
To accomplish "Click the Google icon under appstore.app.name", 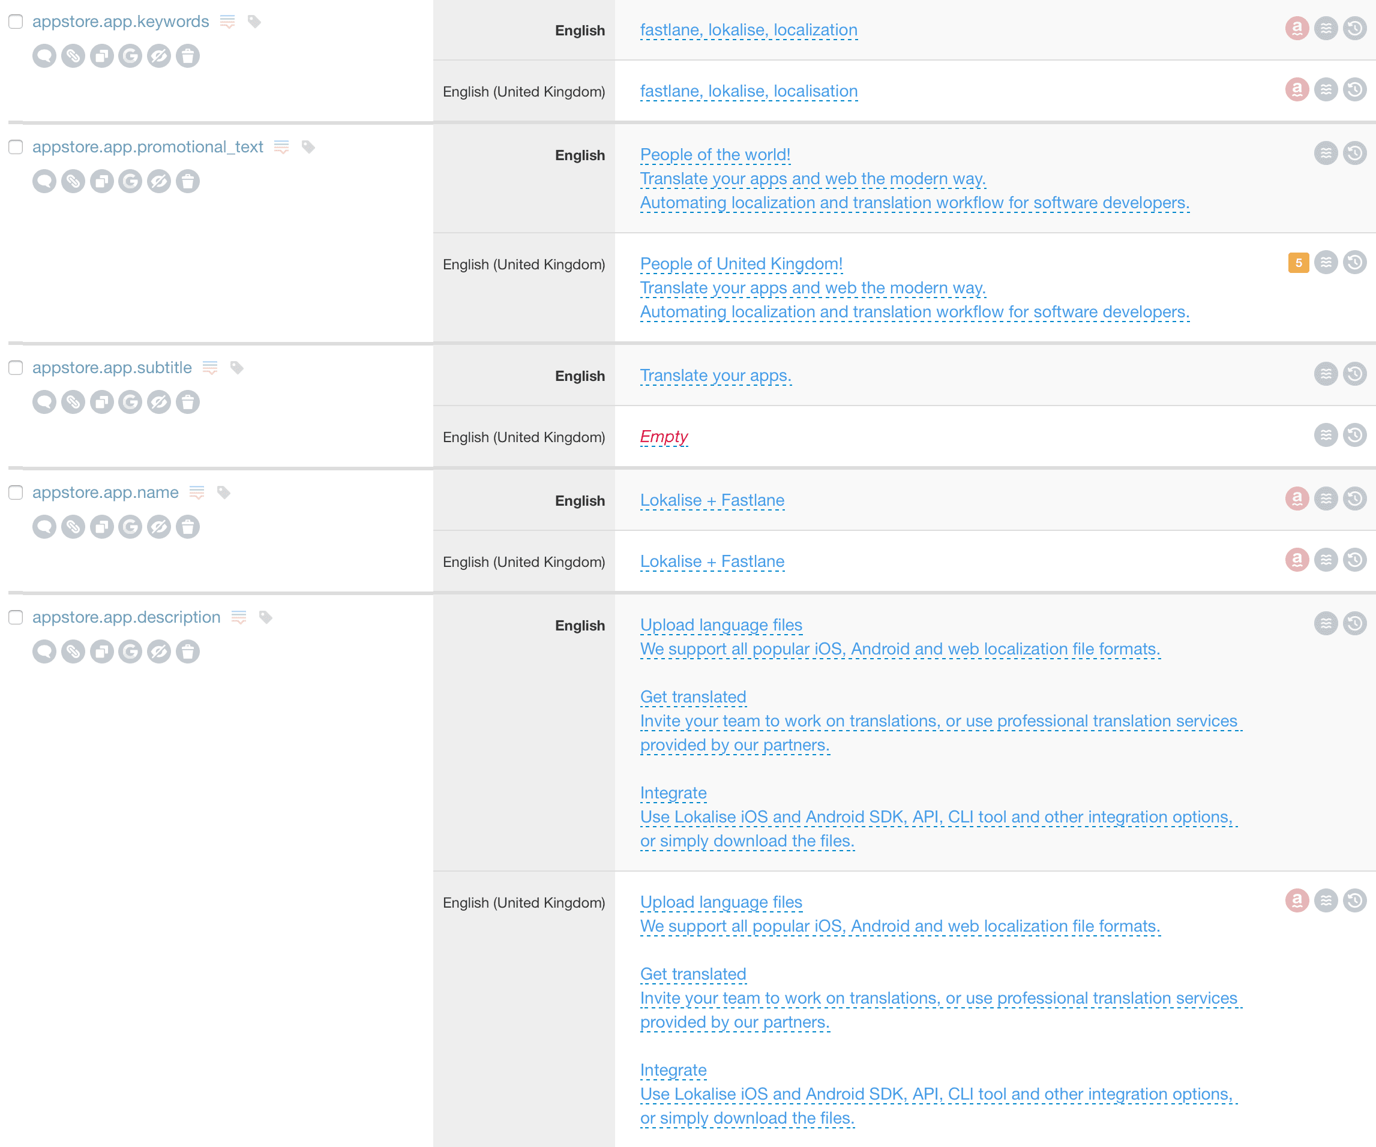I will (130, 527).
